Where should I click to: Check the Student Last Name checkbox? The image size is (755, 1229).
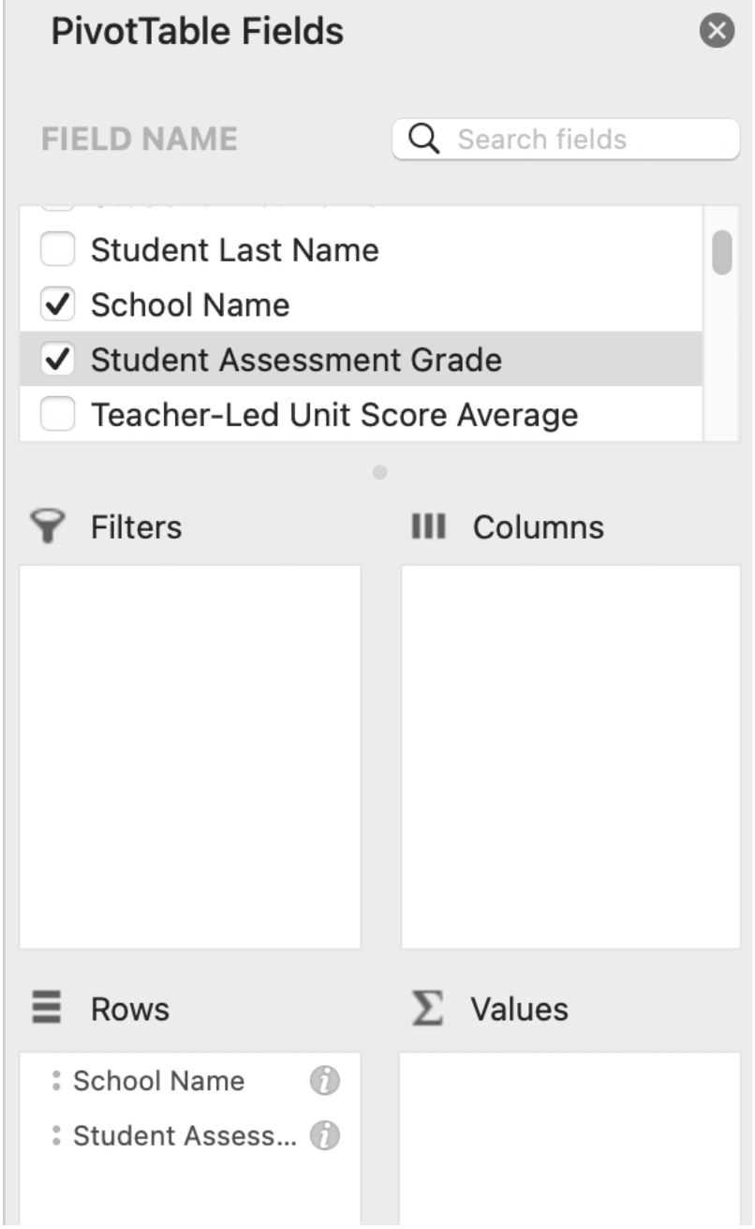[x=58, y=250]
